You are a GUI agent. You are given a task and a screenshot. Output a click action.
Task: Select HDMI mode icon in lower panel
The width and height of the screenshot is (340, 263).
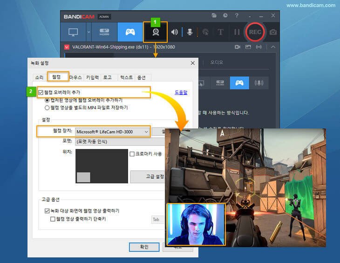click(x=220, y=83)
